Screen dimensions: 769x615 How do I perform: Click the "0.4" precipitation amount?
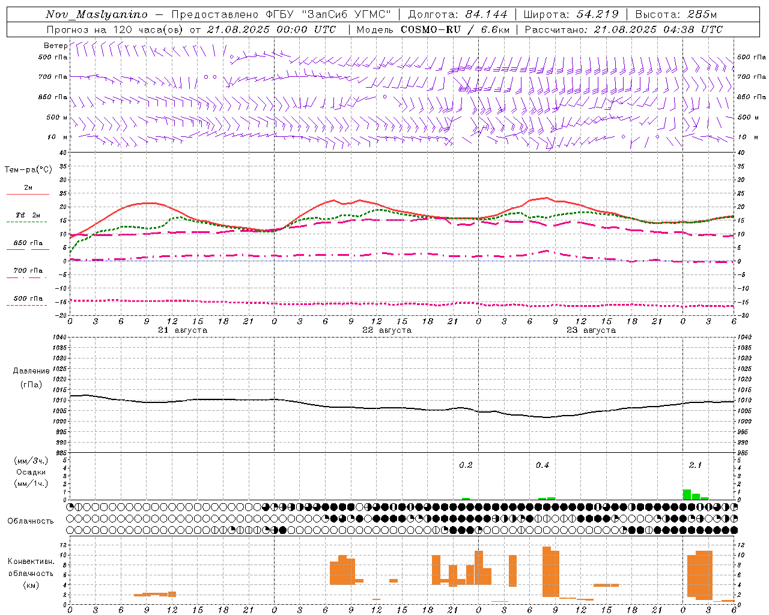(543, 465)
